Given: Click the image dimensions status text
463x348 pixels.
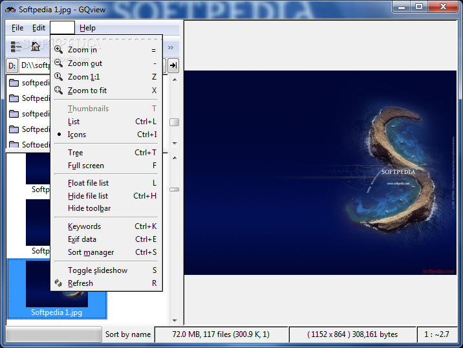Looking at the screenshot, I should [x=352, y=334].
